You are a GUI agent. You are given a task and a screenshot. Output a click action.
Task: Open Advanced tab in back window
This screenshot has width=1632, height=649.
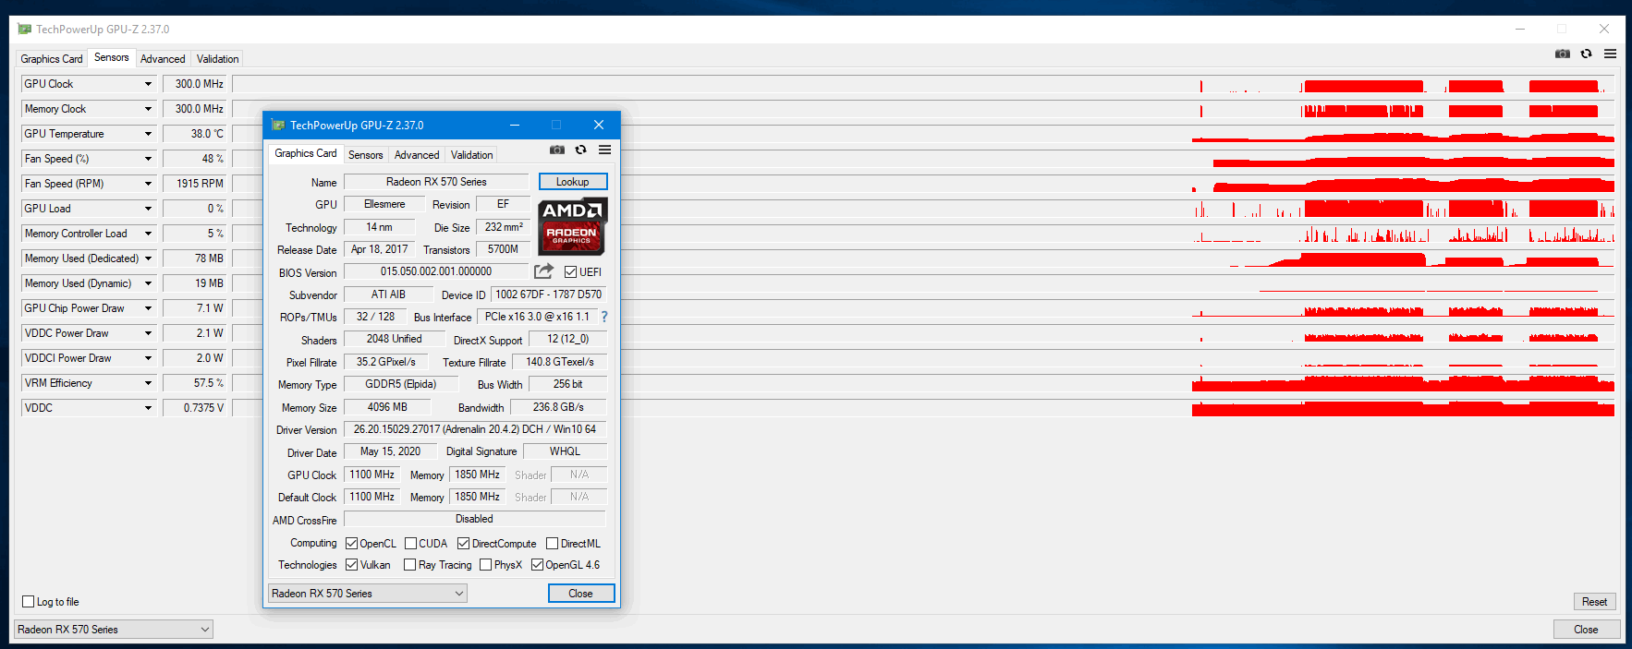pyautogui.click(x=163, y=59)
